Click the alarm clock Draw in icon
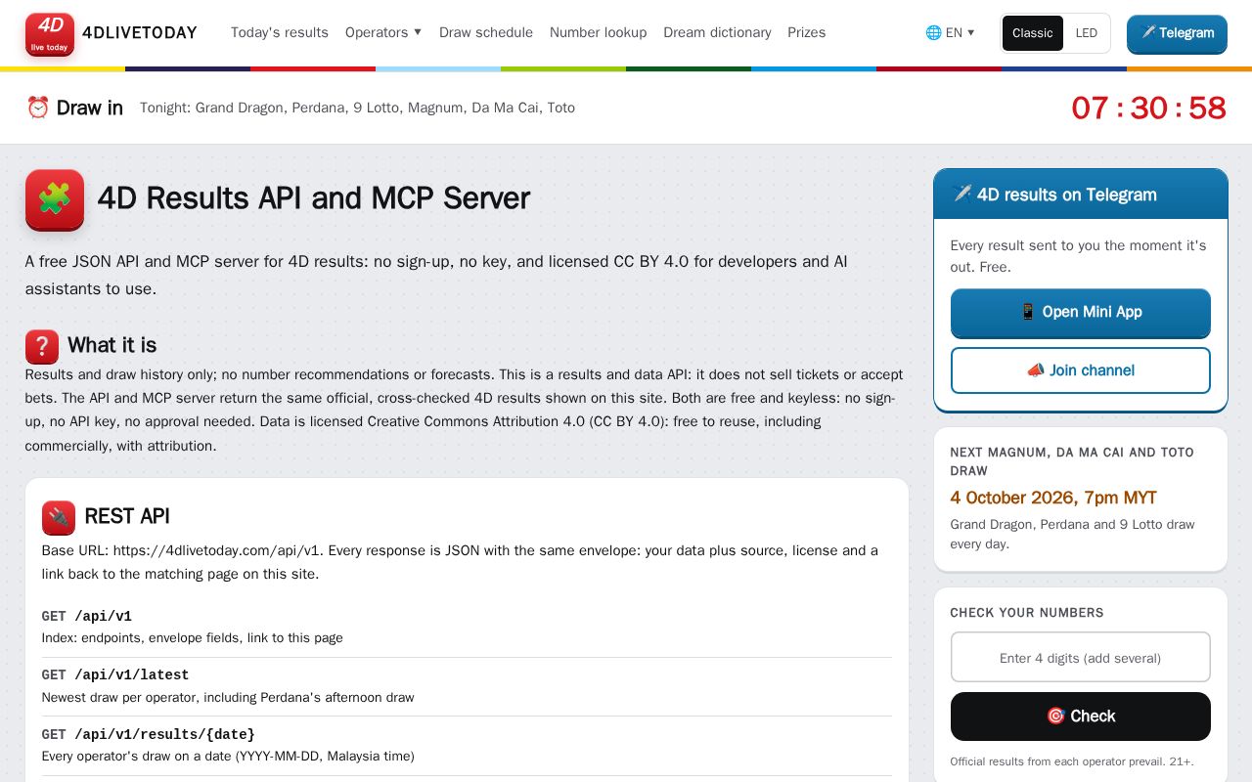The width and height of the screenshot is (1252, 782). (38, 108)
